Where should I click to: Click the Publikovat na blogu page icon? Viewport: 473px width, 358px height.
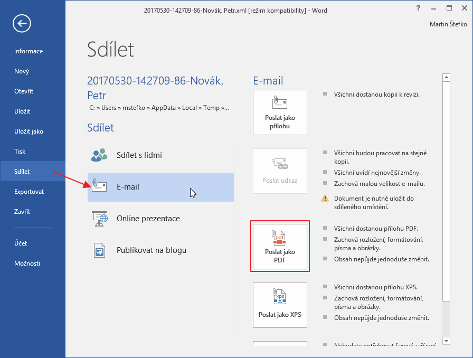99,250
